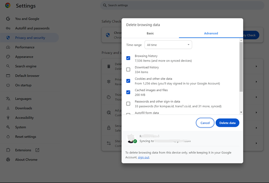Click the Security lock icon
Viewport: 269px width, 183px height.
point(109,128)
